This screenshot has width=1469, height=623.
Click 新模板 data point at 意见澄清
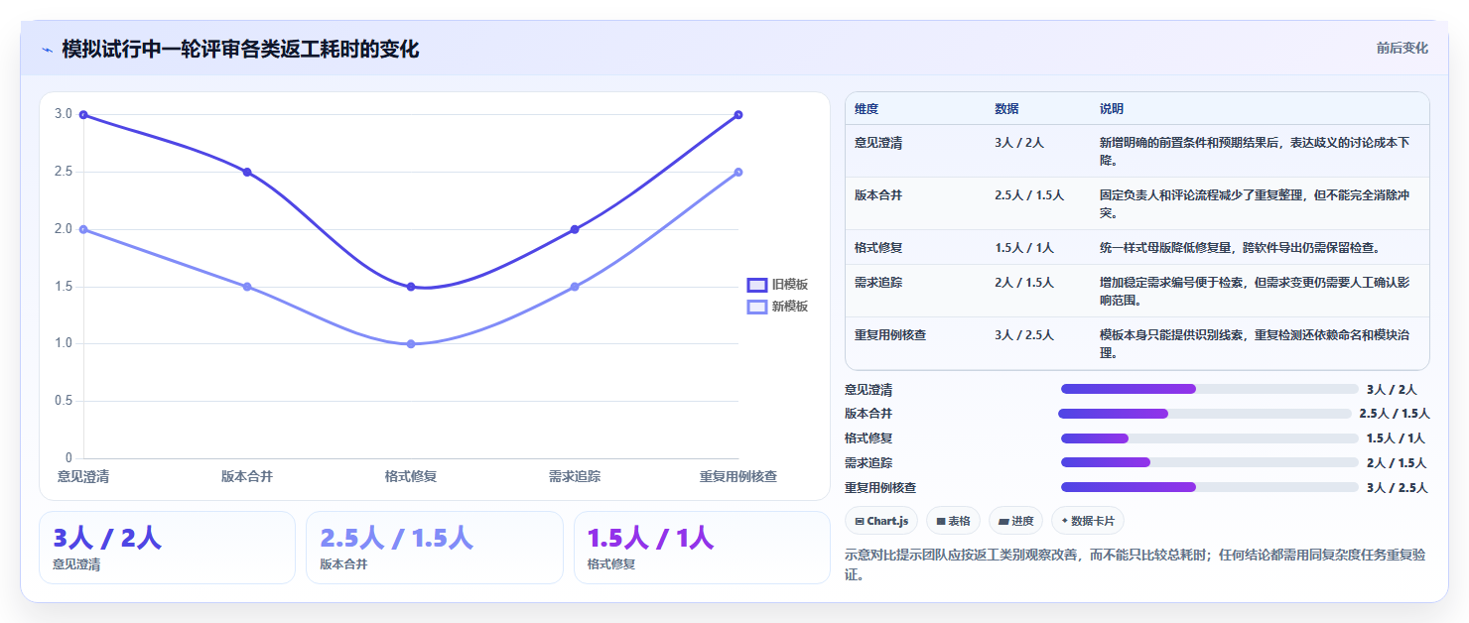[83, 229]
